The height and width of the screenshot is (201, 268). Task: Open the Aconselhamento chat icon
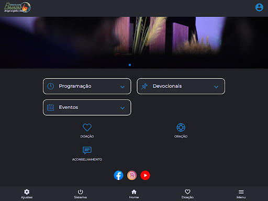(87, 150)
